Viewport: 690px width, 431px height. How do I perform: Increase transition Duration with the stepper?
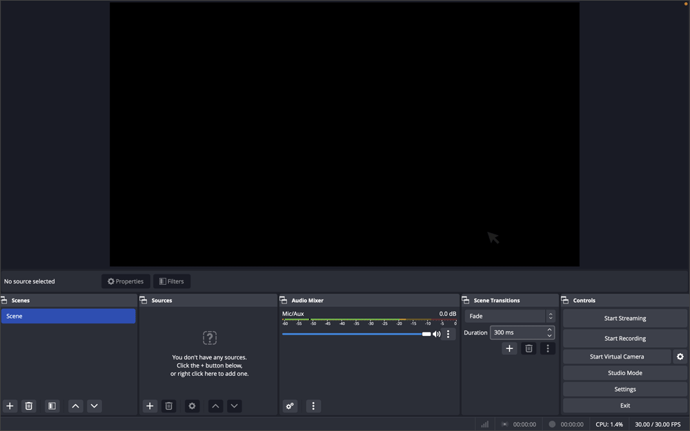tap(550, 329)
